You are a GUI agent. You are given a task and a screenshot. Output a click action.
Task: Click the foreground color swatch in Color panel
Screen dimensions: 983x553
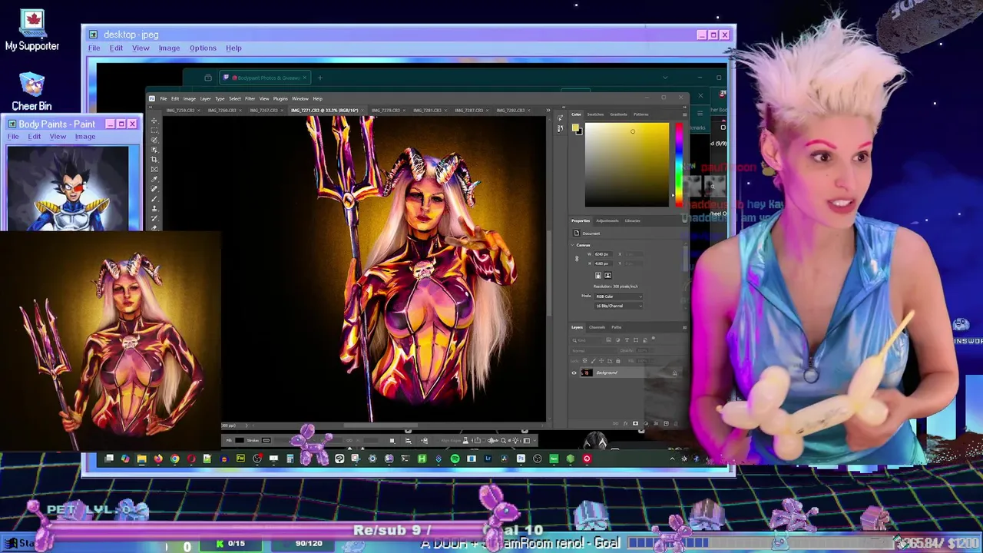point(577,127)
